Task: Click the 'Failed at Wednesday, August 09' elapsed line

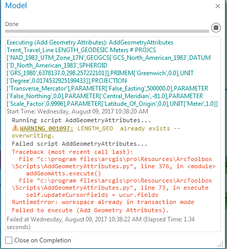Action: point(101,223)
